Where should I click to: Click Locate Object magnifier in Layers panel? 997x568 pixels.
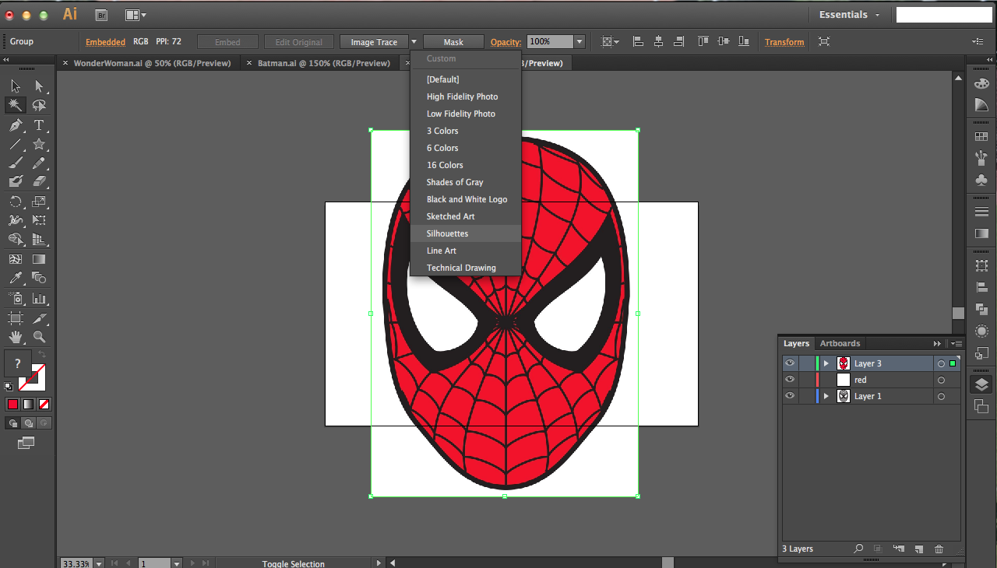pos(858,549)
